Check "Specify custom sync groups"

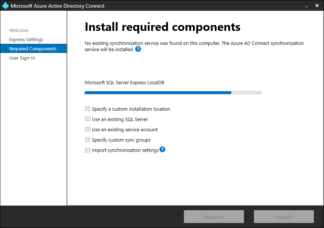click(87, 139)
